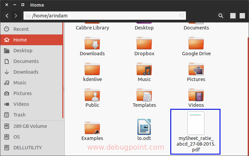
Task: Open Pictures in the sidebar
Action: tap(32, 93)
